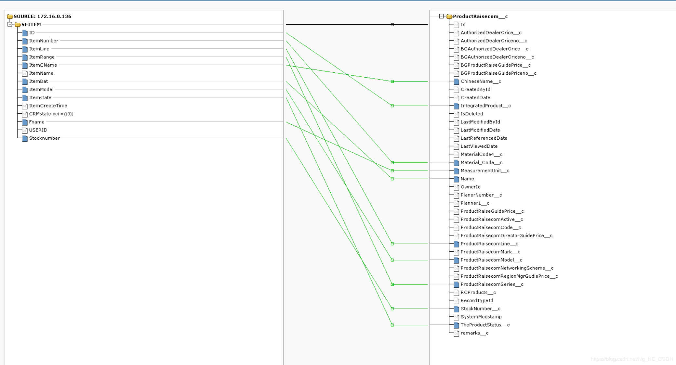
Task: Click the blue field icon beside ItemCName
Action: (25, 65)
